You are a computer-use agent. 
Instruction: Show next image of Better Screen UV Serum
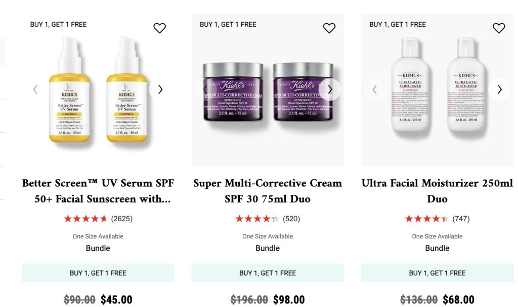pyautogui.click(x=160, y=89)
